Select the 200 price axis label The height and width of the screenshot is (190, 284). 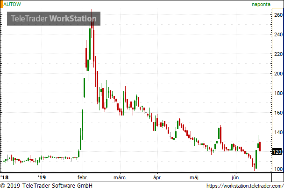(x=278, y=74)
